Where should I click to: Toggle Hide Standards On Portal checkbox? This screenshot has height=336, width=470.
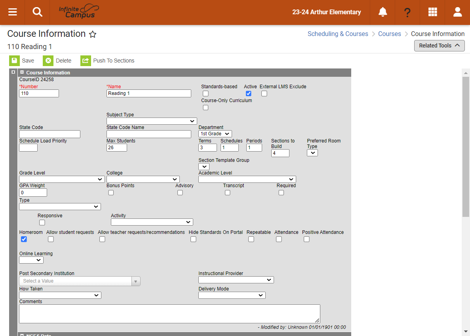(x=193, y=239)
